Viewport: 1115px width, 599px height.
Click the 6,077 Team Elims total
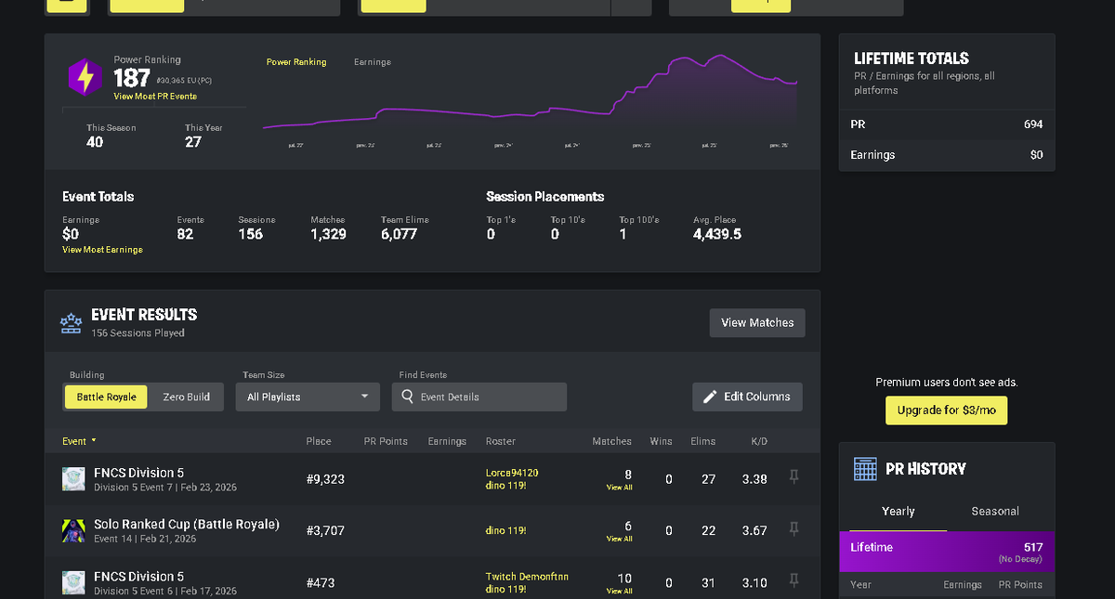[399, 234]
